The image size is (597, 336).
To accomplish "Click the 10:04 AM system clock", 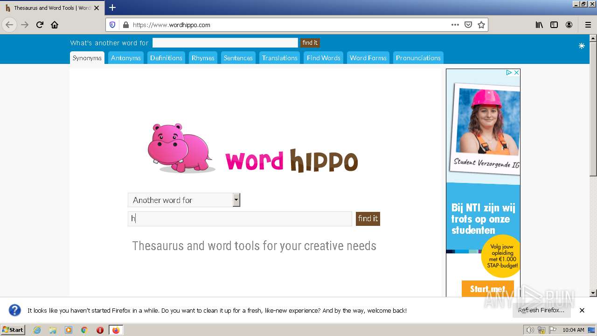I will [x=573, y=330].
